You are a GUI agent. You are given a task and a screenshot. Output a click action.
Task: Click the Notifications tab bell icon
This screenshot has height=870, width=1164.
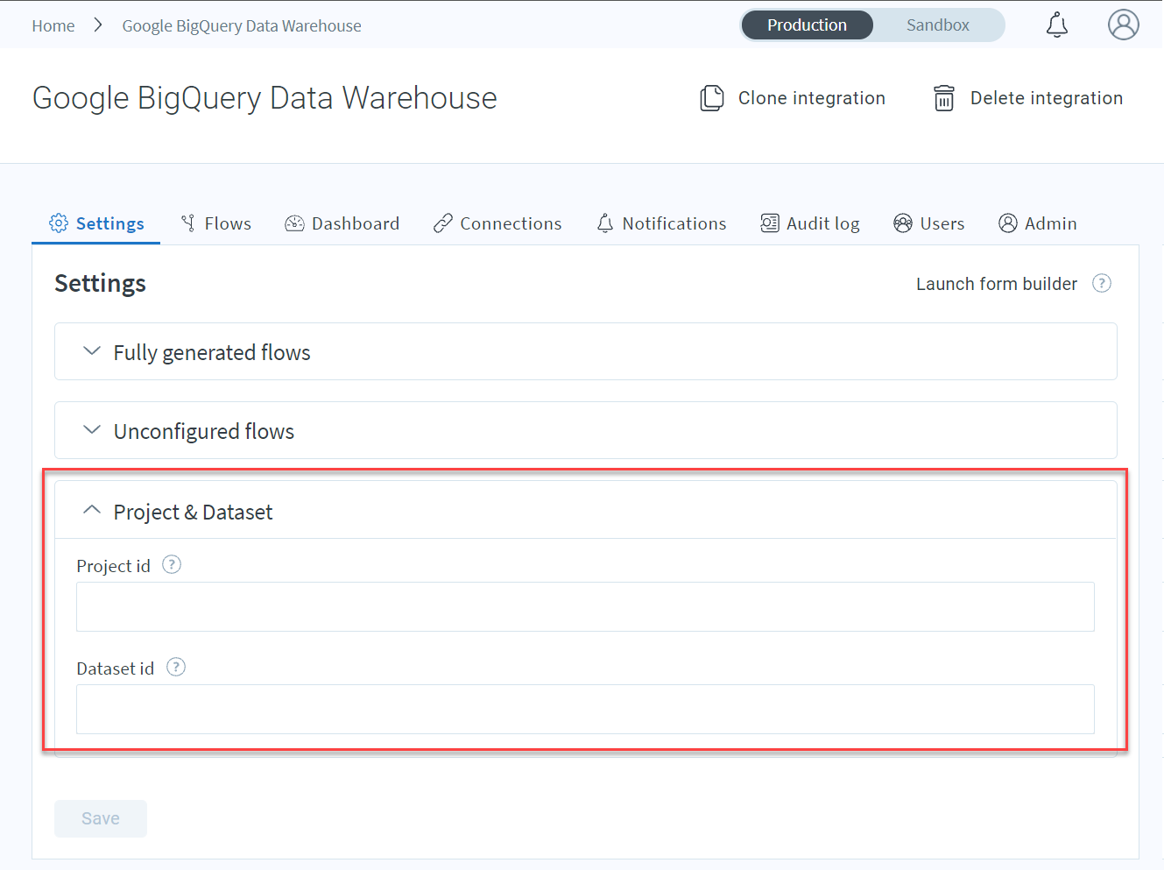[x=605, y=223]
